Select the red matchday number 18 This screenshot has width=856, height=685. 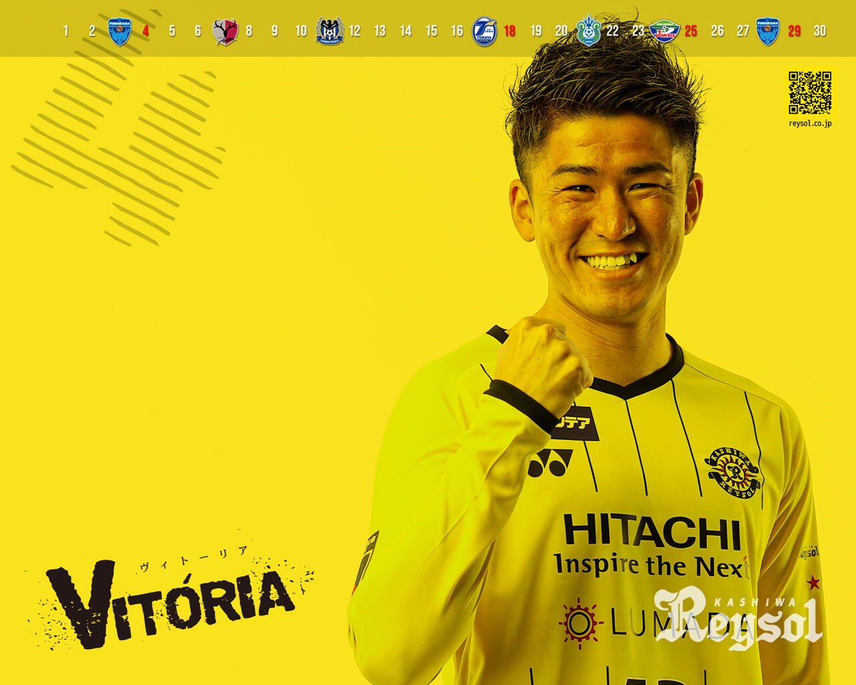coord(509,30)
